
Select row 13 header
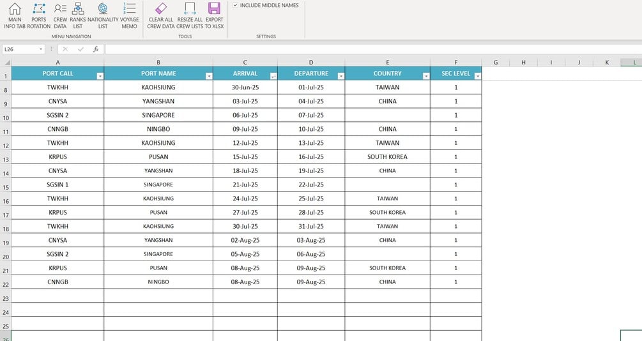coord(6,157)
